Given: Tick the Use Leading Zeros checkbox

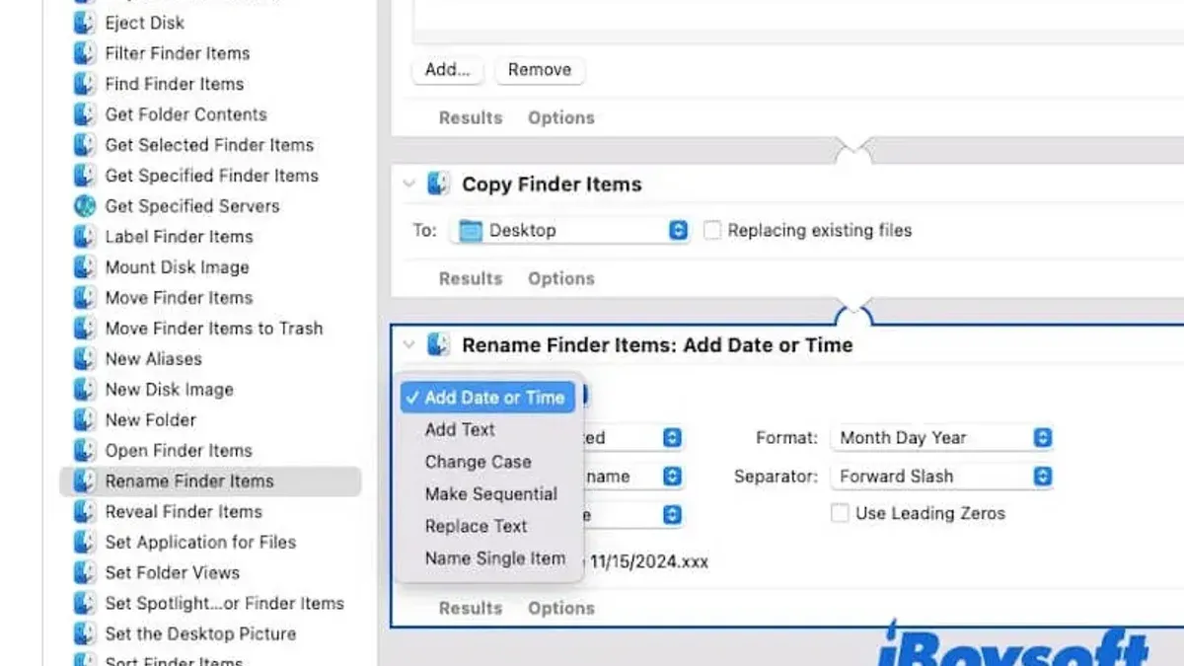Looking at the screenshot, I should coord(840,513).
